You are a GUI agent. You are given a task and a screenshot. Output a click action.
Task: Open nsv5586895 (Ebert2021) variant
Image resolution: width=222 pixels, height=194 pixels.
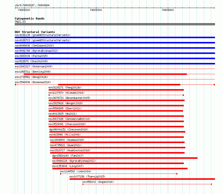coord(65,108)
